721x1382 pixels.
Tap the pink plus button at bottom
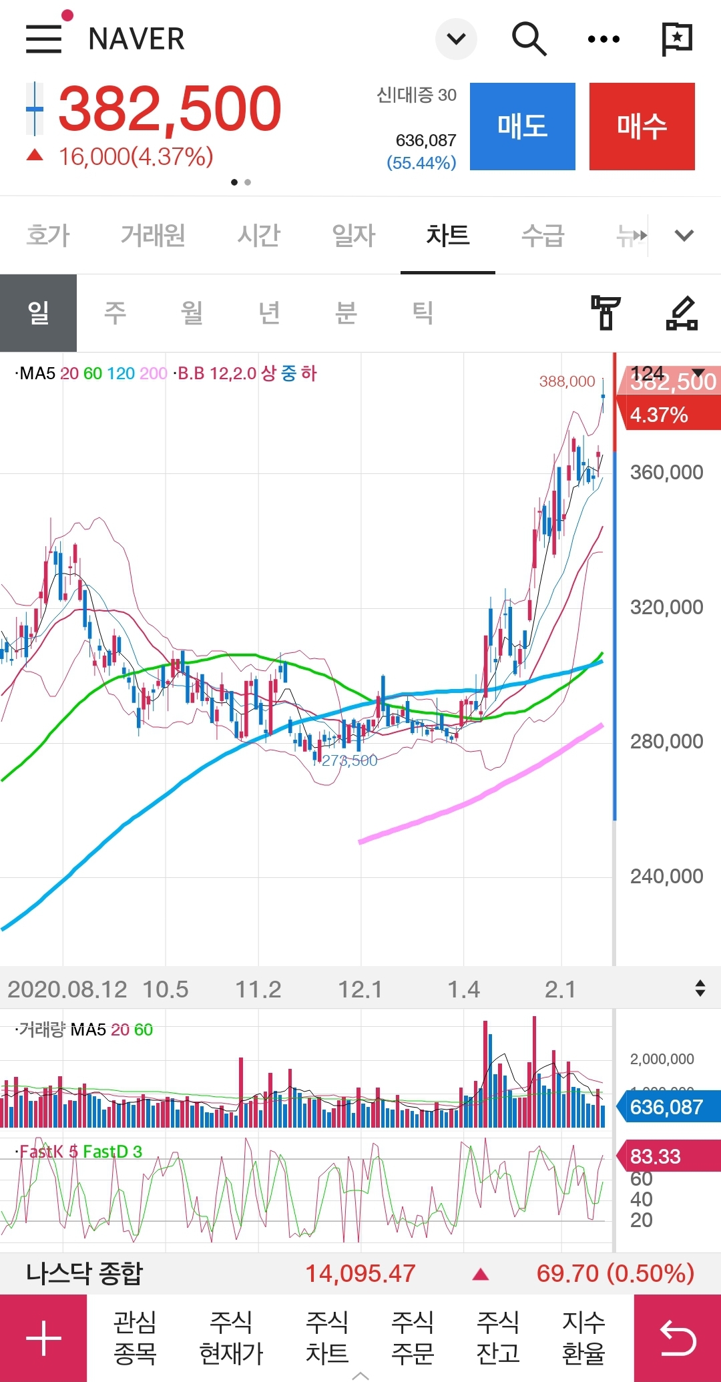[43, 1338]
